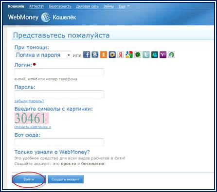Focus the Пароль input field
This screenshot has width=217, height=192.
tap(59, 94)
